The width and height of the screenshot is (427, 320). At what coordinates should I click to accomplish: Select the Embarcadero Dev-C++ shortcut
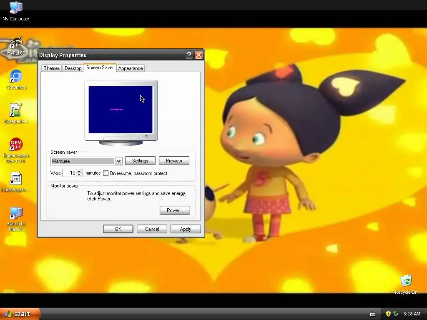tap(16, 150)
